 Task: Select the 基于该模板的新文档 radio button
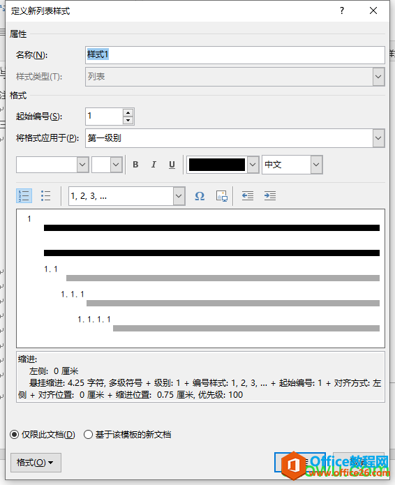(88, 435)
